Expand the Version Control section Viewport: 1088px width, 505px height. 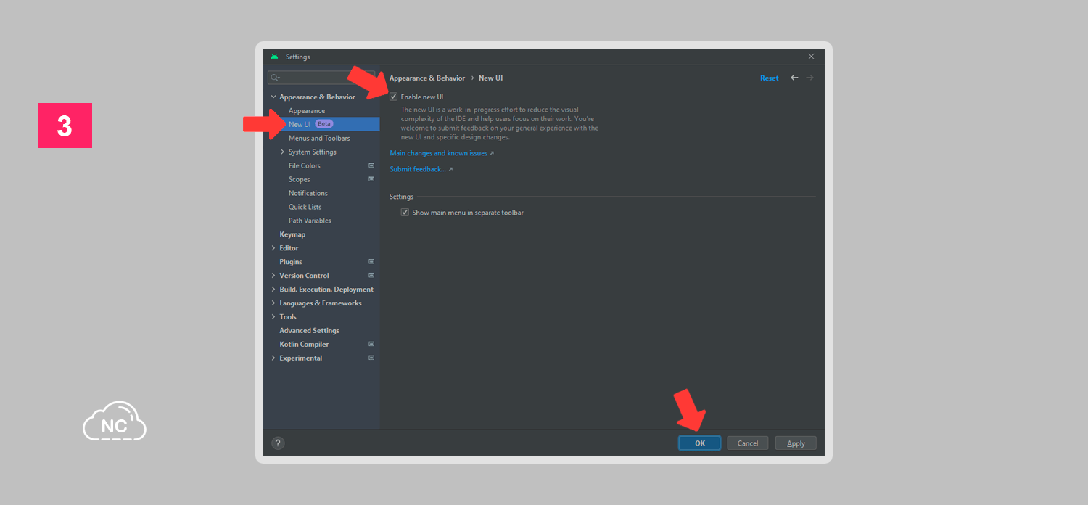273,276
